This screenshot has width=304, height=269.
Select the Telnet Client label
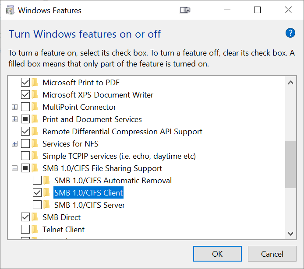point(64,230)
